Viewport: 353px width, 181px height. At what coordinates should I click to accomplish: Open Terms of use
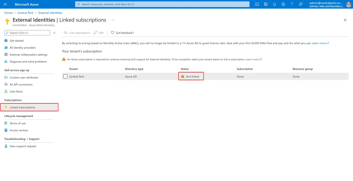[18, 123]
